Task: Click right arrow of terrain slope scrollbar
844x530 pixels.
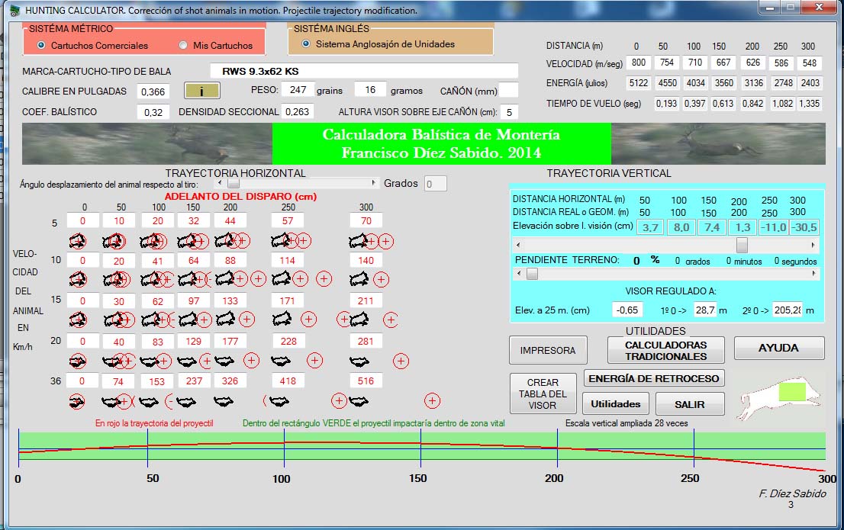Action: point(813,274)
